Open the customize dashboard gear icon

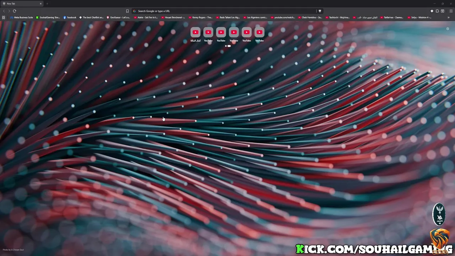(448, 29)
